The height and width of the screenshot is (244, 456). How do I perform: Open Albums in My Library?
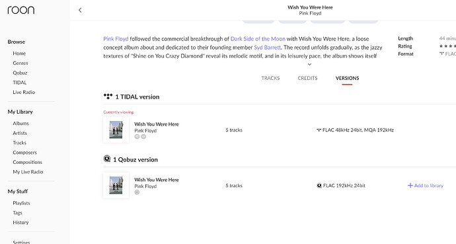pos(20,123)
